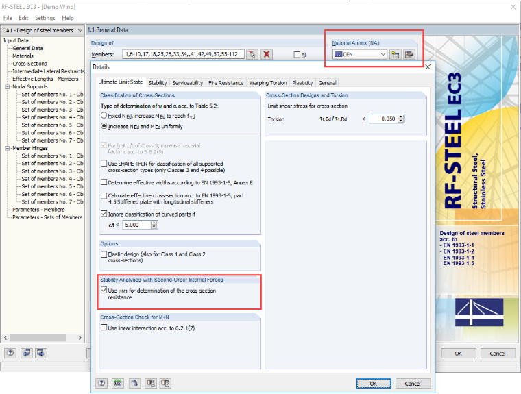Viewport: 521px width, 394px height.
Task: Click the torsion limit 0.050 field
Action: tap(383, 119)
